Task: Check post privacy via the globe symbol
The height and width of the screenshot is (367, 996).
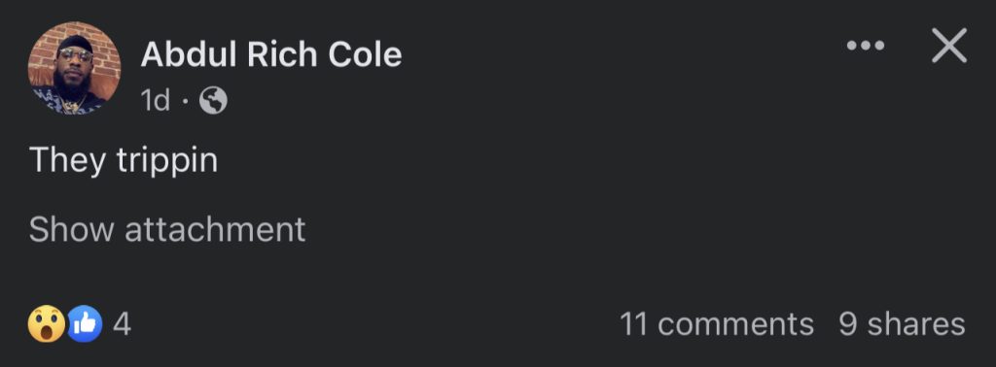Action: [213, 100]
